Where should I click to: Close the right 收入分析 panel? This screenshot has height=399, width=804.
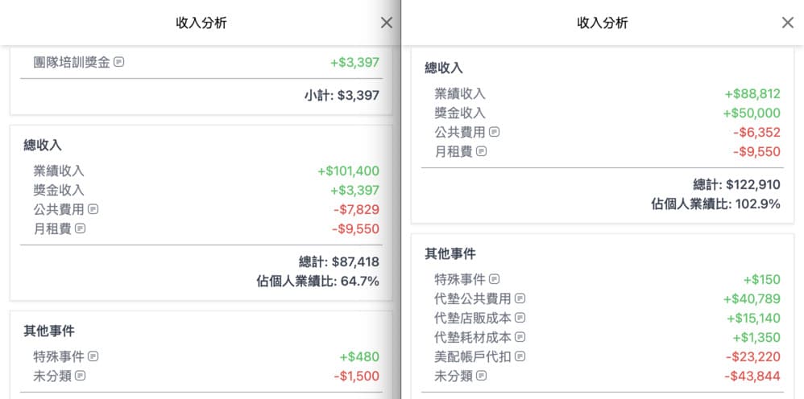[x=788, y=23]
